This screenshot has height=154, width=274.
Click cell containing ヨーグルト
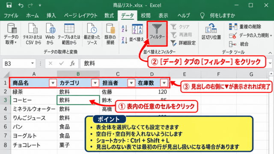[x=34, y=136]
